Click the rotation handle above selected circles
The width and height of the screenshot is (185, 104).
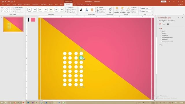pyautogui.click(x=81, y=48)
